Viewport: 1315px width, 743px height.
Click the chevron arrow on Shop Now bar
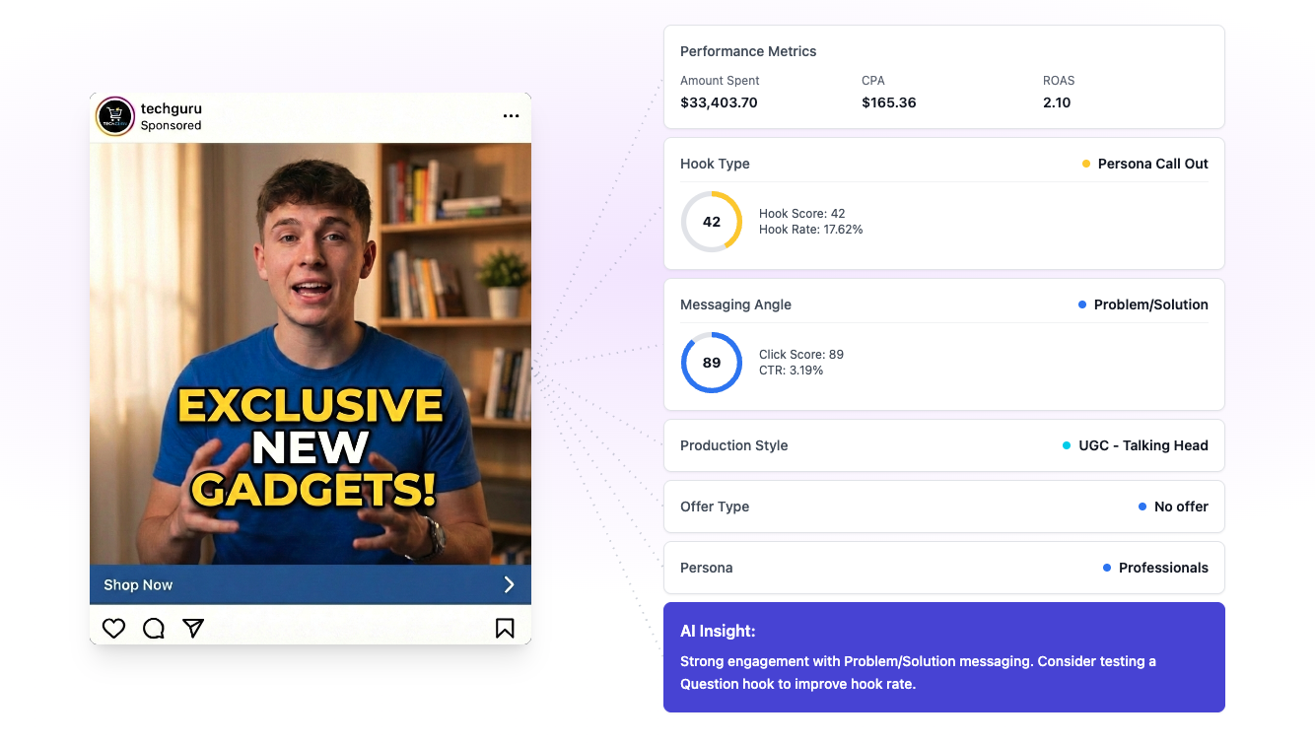pyautogui.click(x=510, y=584)
